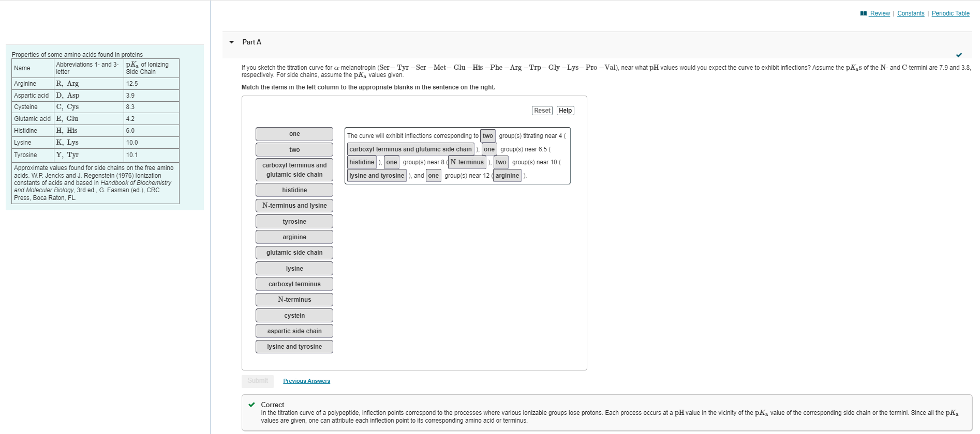
Task: Pick 'carboxyl terminus and glutamic side chain' source tile
Action: [x=294, y=170]
